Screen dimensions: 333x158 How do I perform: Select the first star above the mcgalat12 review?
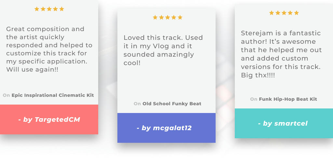tap(155, 17)
